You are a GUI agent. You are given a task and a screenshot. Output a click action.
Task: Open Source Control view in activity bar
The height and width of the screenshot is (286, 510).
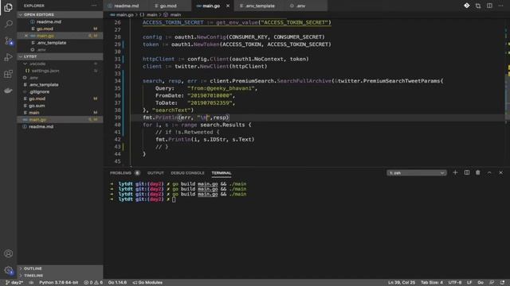pyautogui.click(x=9, y=41)
